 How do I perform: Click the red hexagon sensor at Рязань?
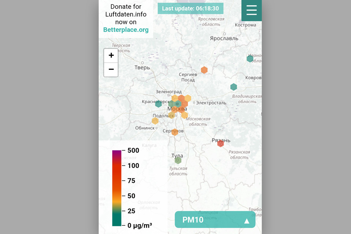(x=220, y=143)
